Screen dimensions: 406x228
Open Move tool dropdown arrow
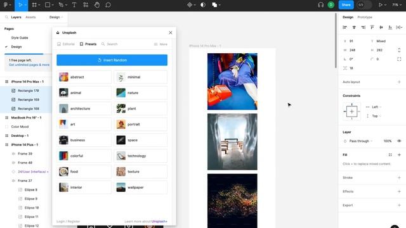click(25, 5)
